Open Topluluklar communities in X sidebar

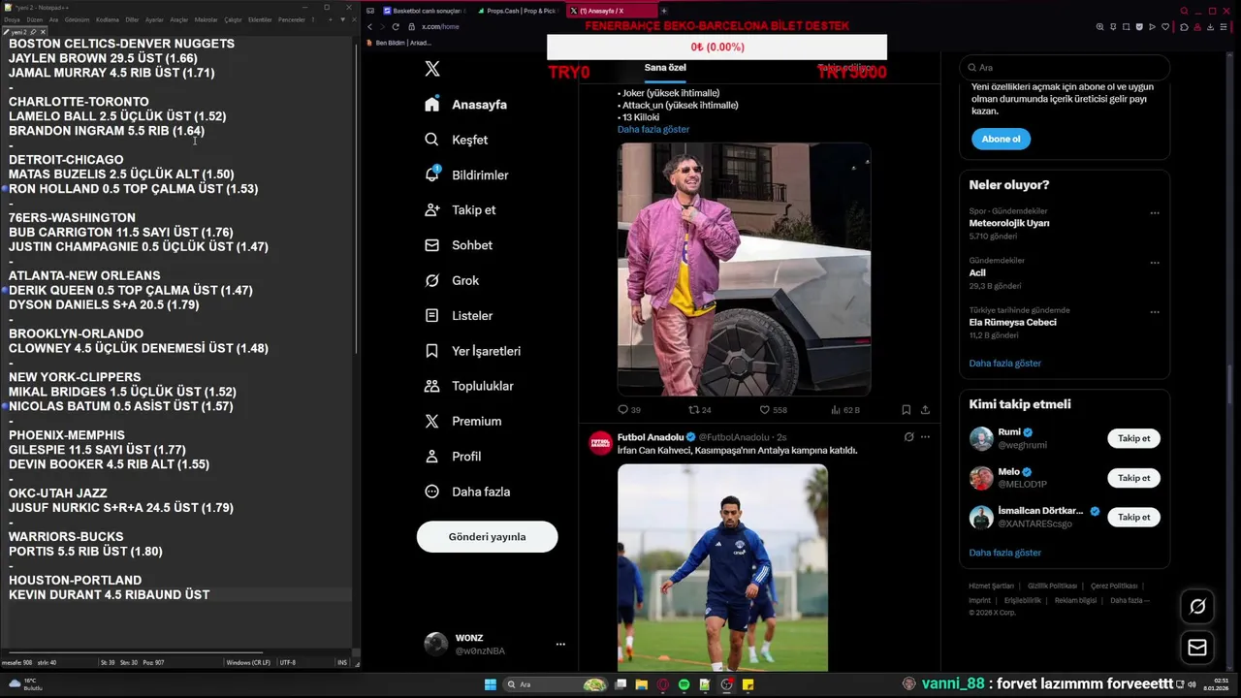pos(469,386)
